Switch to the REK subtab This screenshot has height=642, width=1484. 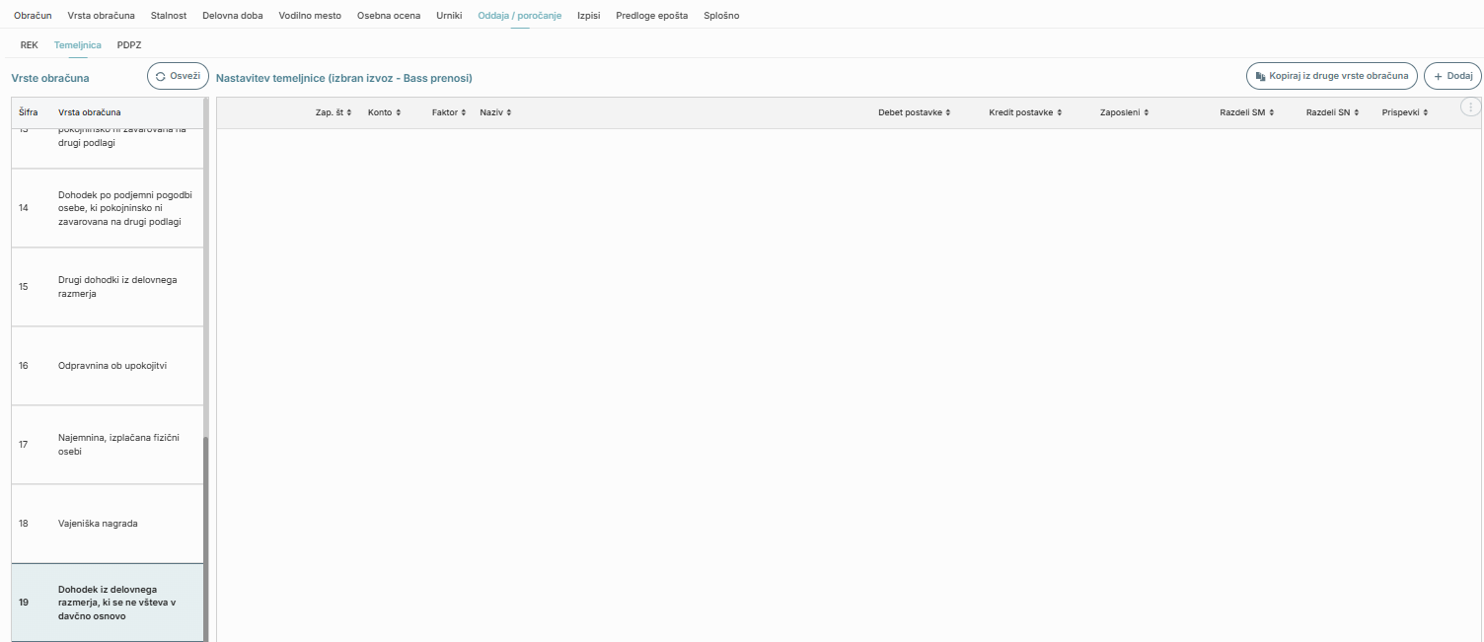coord(29,45)
